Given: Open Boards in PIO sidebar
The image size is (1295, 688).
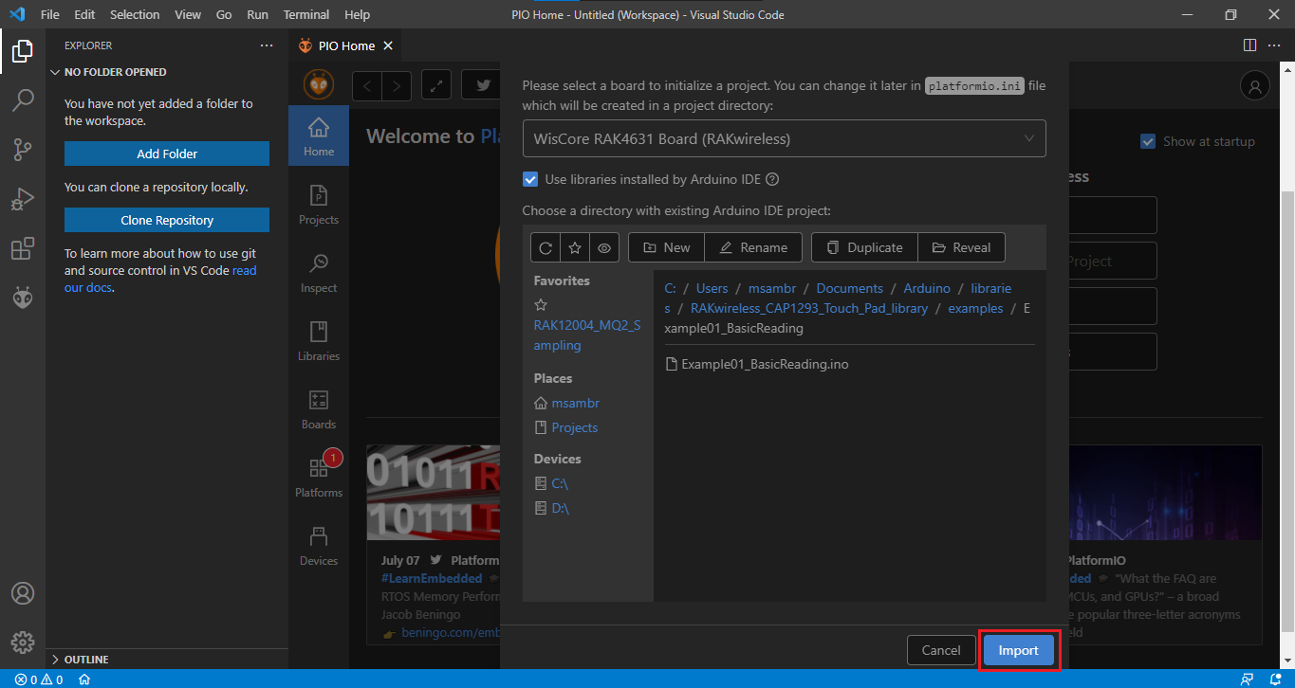Looking at the screenshot, I should pyautogui.click(x=319, y=410).
